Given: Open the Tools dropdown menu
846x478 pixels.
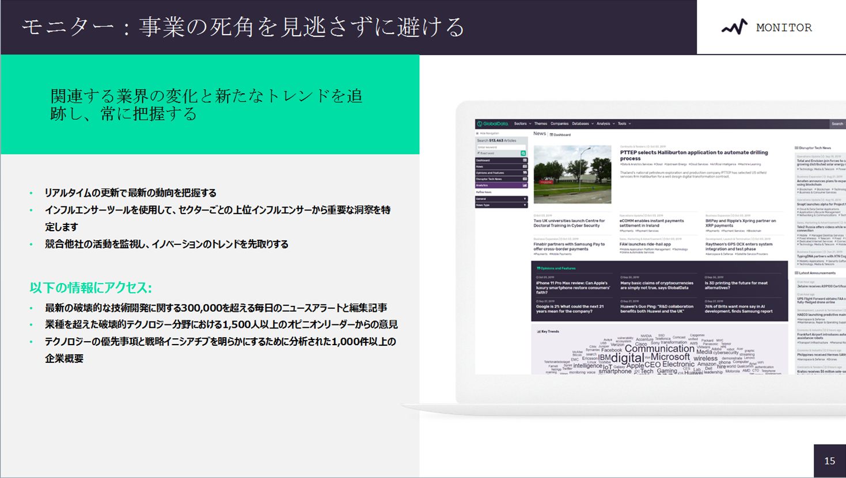Looking at the screenshot, I should coord(624,124).
